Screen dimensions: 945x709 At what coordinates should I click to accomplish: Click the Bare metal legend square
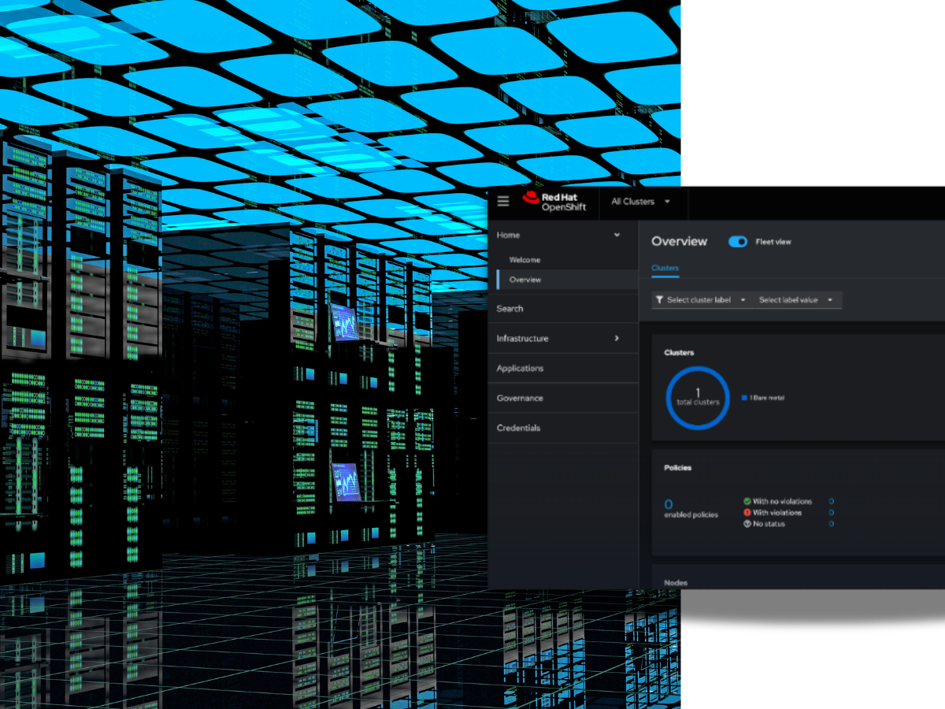743,398
